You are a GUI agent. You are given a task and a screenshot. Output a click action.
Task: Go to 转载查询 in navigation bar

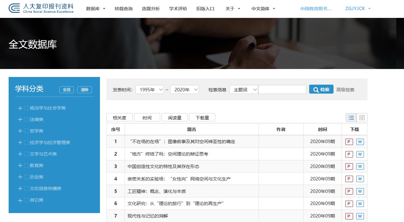coord(123,9)
